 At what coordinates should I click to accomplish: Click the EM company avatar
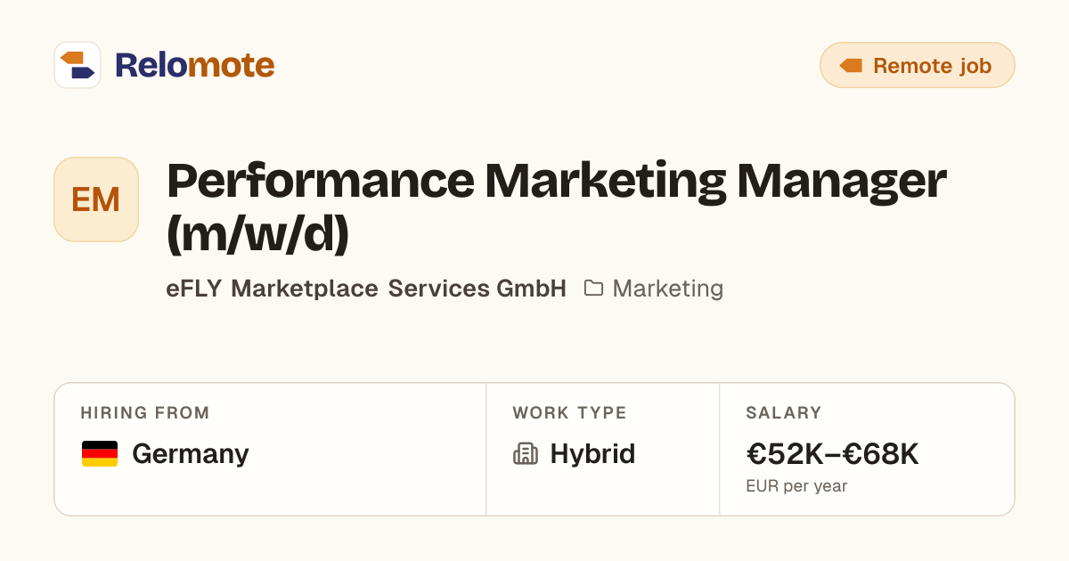point(96,199)
